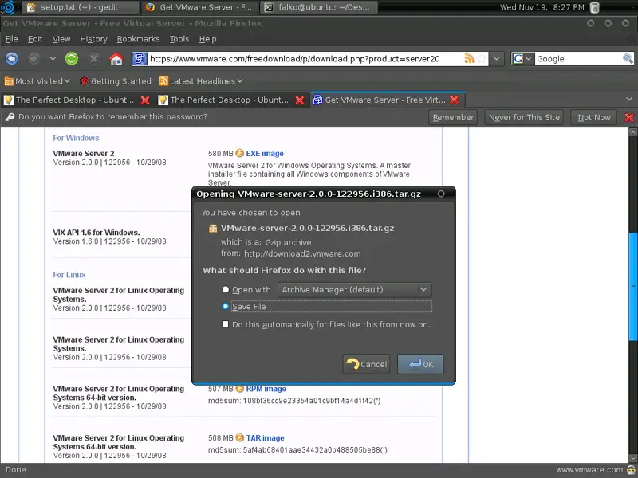Image resolution: width=638 pixels, height=478 pixels.
Task: Click the site identity icon in address bar
Action: 139,59
